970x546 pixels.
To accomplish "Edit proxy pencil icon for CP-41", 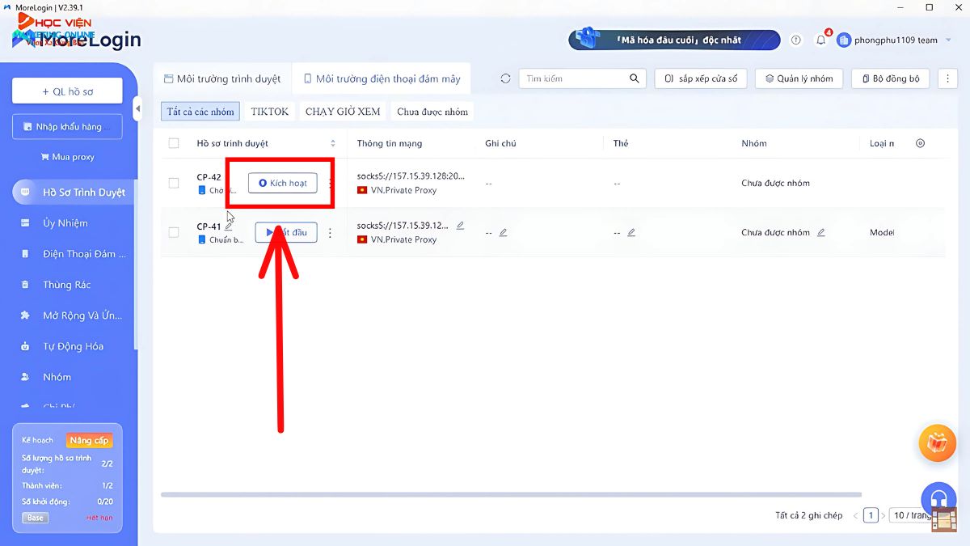I will 460,226.
